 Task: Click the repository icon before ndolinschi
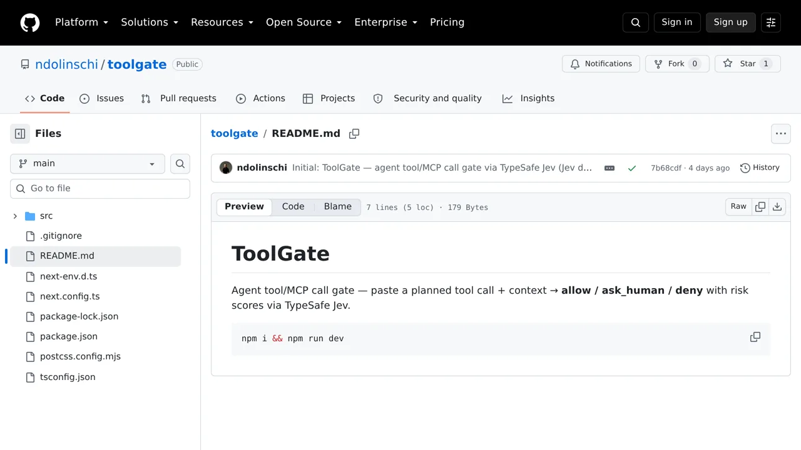tap(25, 64)
